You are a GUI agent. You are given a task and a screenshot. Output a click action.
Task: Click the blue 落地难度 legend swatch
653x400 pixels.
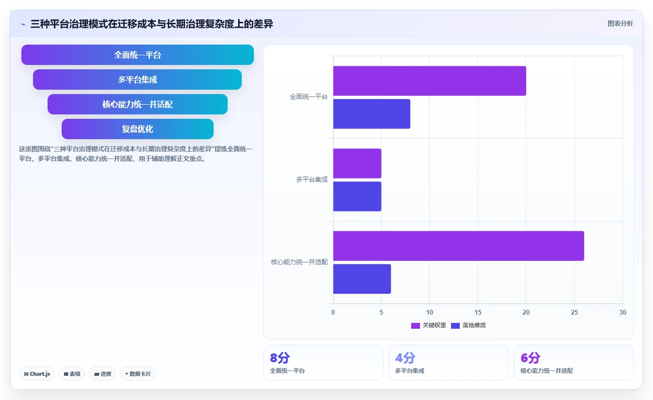[455, 325]
